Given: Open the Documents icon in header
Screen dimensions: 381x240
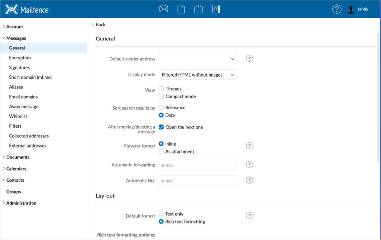Looking at the screenshot, I should pyautogui.click(x=181, y=9).
